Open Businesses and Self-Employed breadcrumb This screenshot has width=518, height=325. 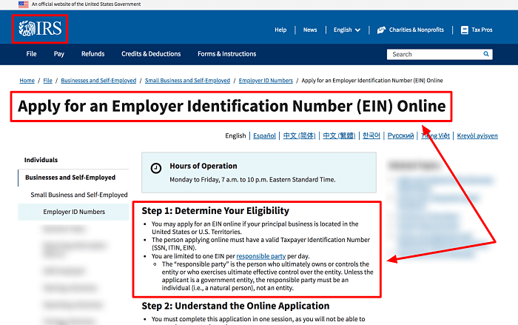tap(98, 81)
